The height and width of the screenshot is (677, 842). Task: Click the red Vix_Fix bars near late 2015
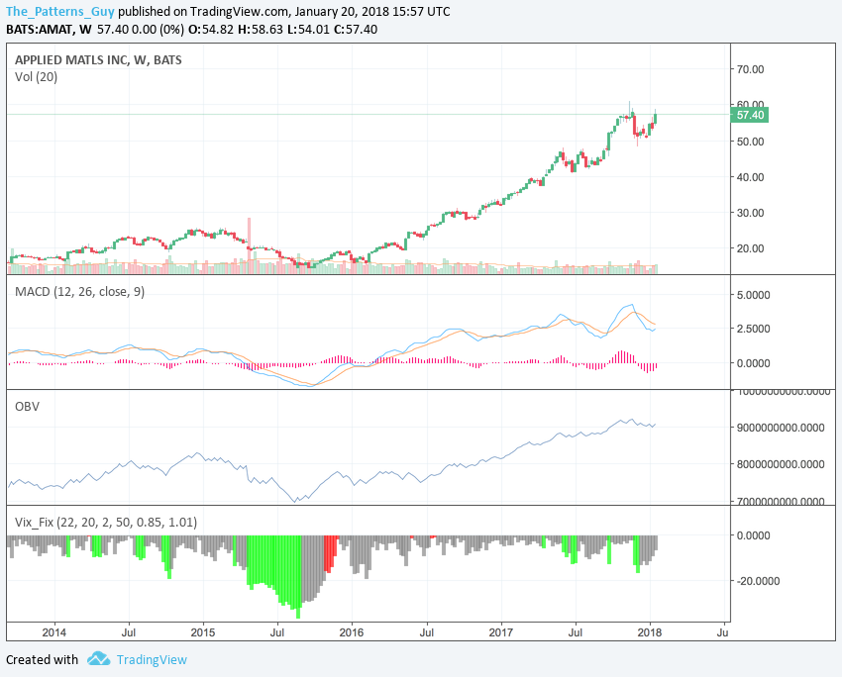click(331, 553)
